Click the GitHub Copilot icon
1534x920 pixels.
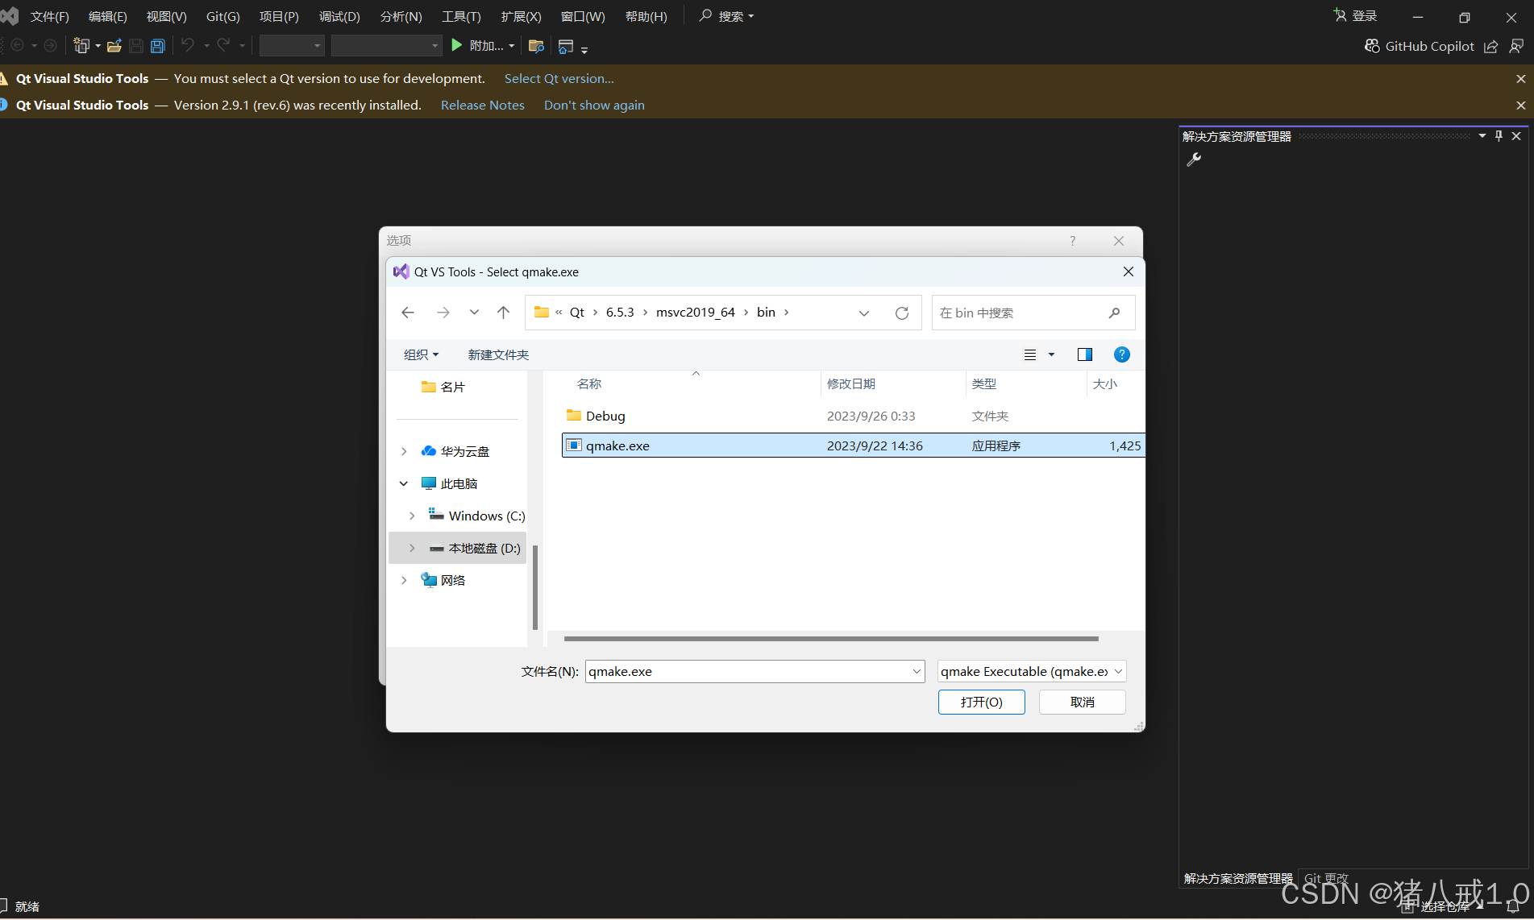[1372, 46]
